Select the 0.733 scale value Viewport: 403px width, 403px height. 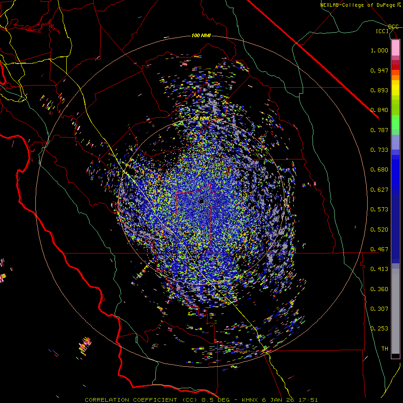[379, 150]
